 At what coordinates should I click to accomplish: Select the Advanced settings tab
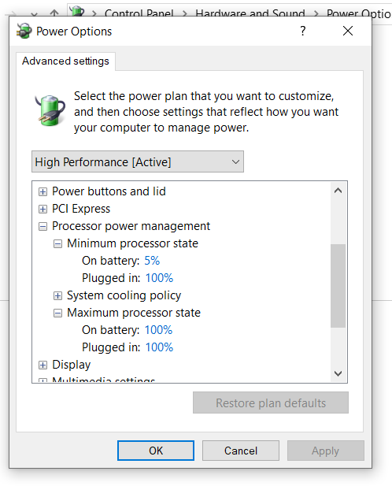pyautogui.click(x=65, y=61)
